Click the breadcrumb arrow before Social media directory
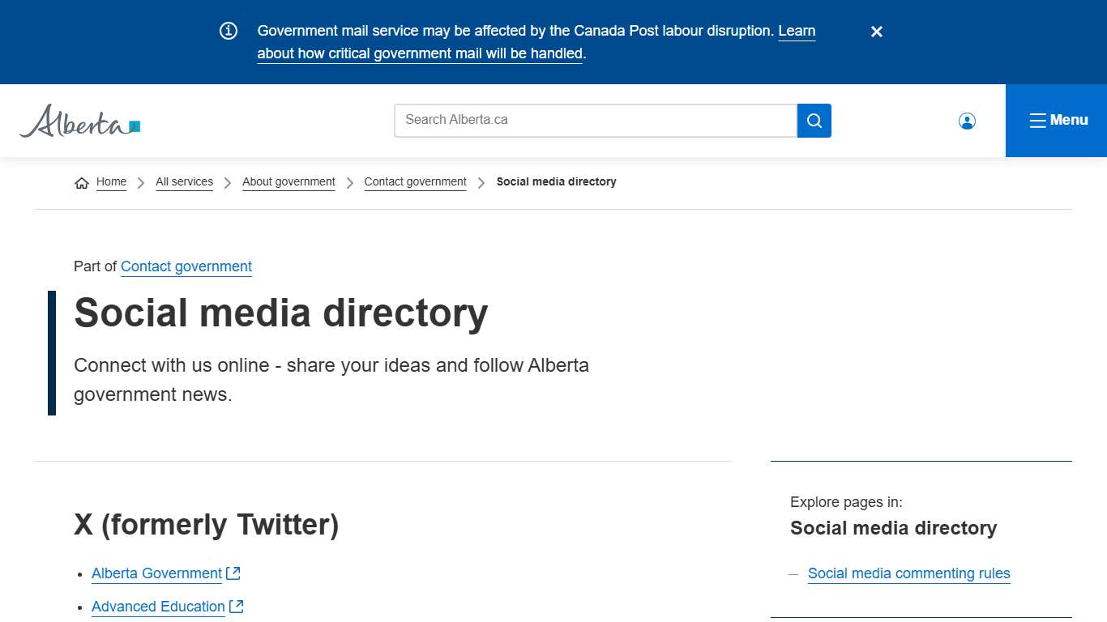Viewport: 1107px width, 622px height. [x=481, y=182]
